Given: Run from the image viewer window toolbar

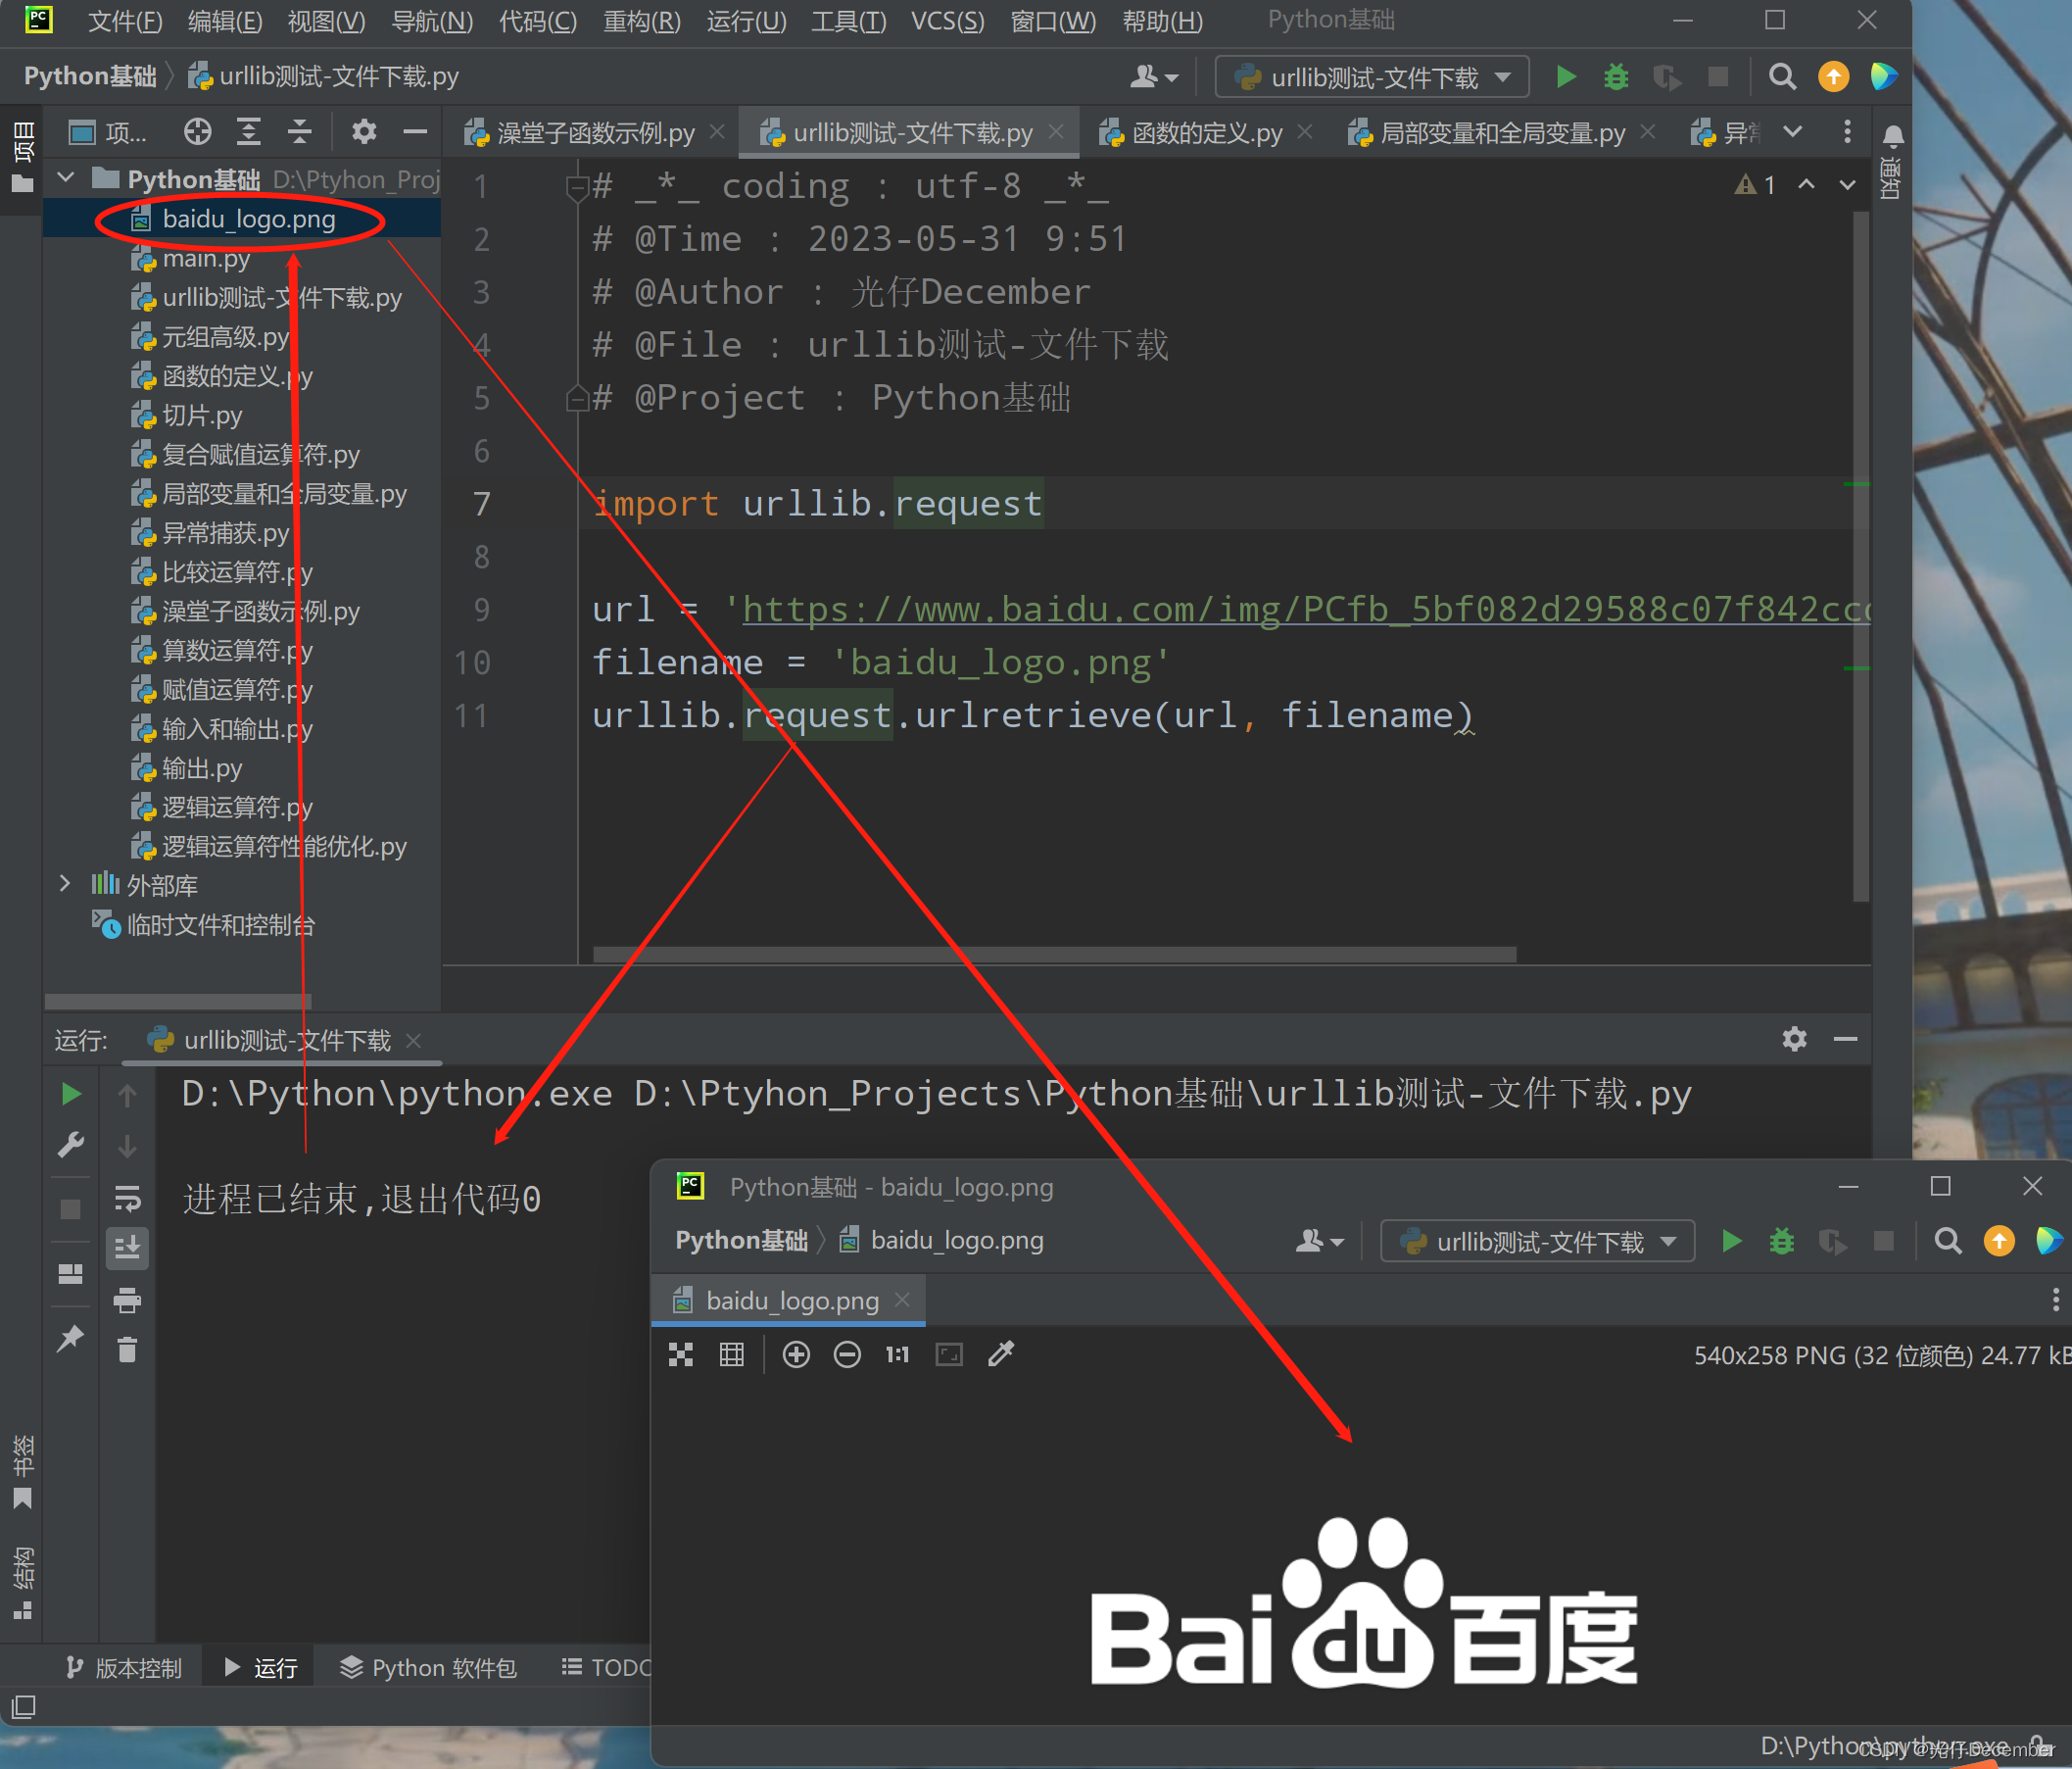Looking at the screenshot, I should (1732, 1242).
